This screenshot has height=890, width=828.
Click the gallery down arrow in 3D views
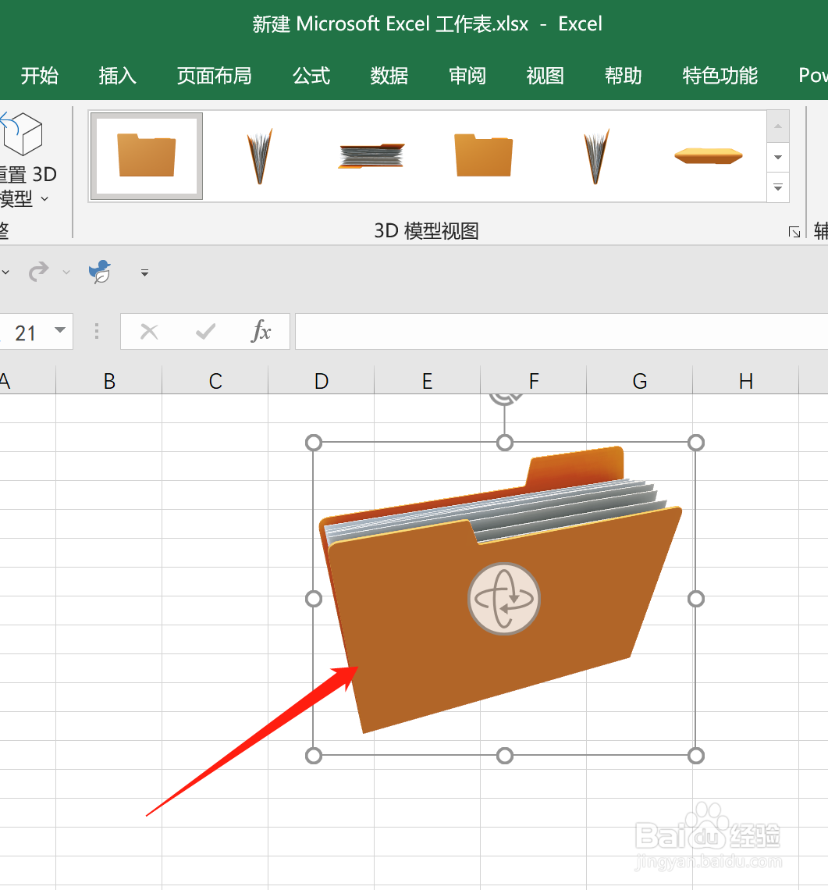[778, 157]
